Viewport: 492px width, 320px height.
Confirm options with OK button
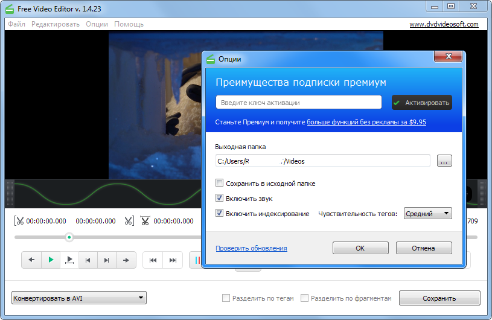[x=360, y=248]
